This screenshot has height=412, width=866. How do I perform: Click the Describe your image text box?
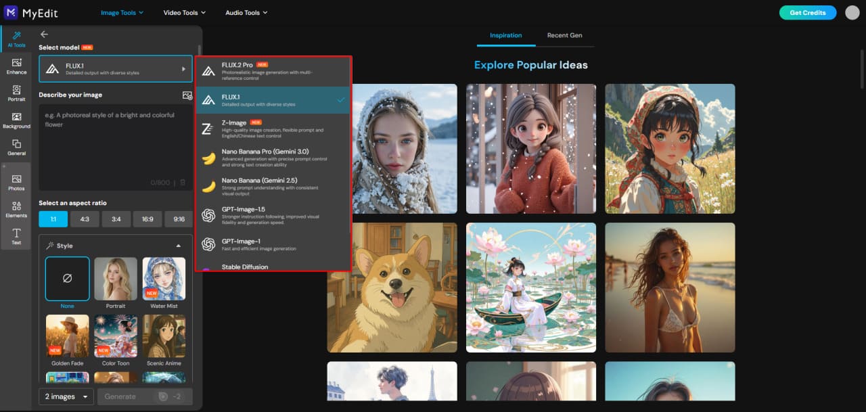click(116, 147)
